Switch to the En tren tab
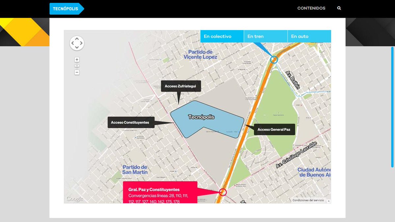This screenshot has width=395, height=222. click(266, 37)
